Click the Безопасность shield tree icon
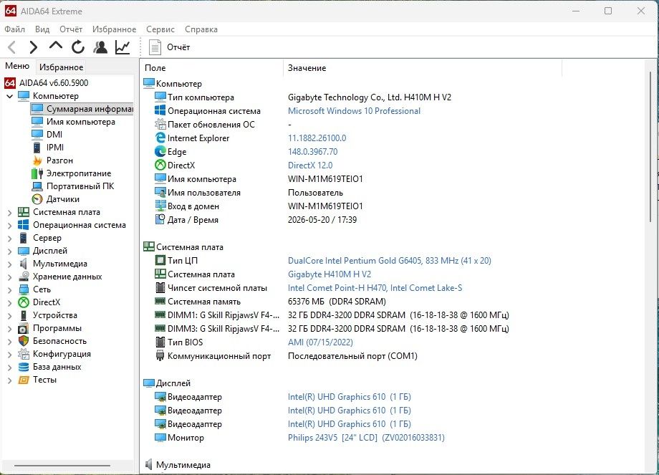Image resolution: width=659 pixels, height=475 pixels. pos(24,341)
